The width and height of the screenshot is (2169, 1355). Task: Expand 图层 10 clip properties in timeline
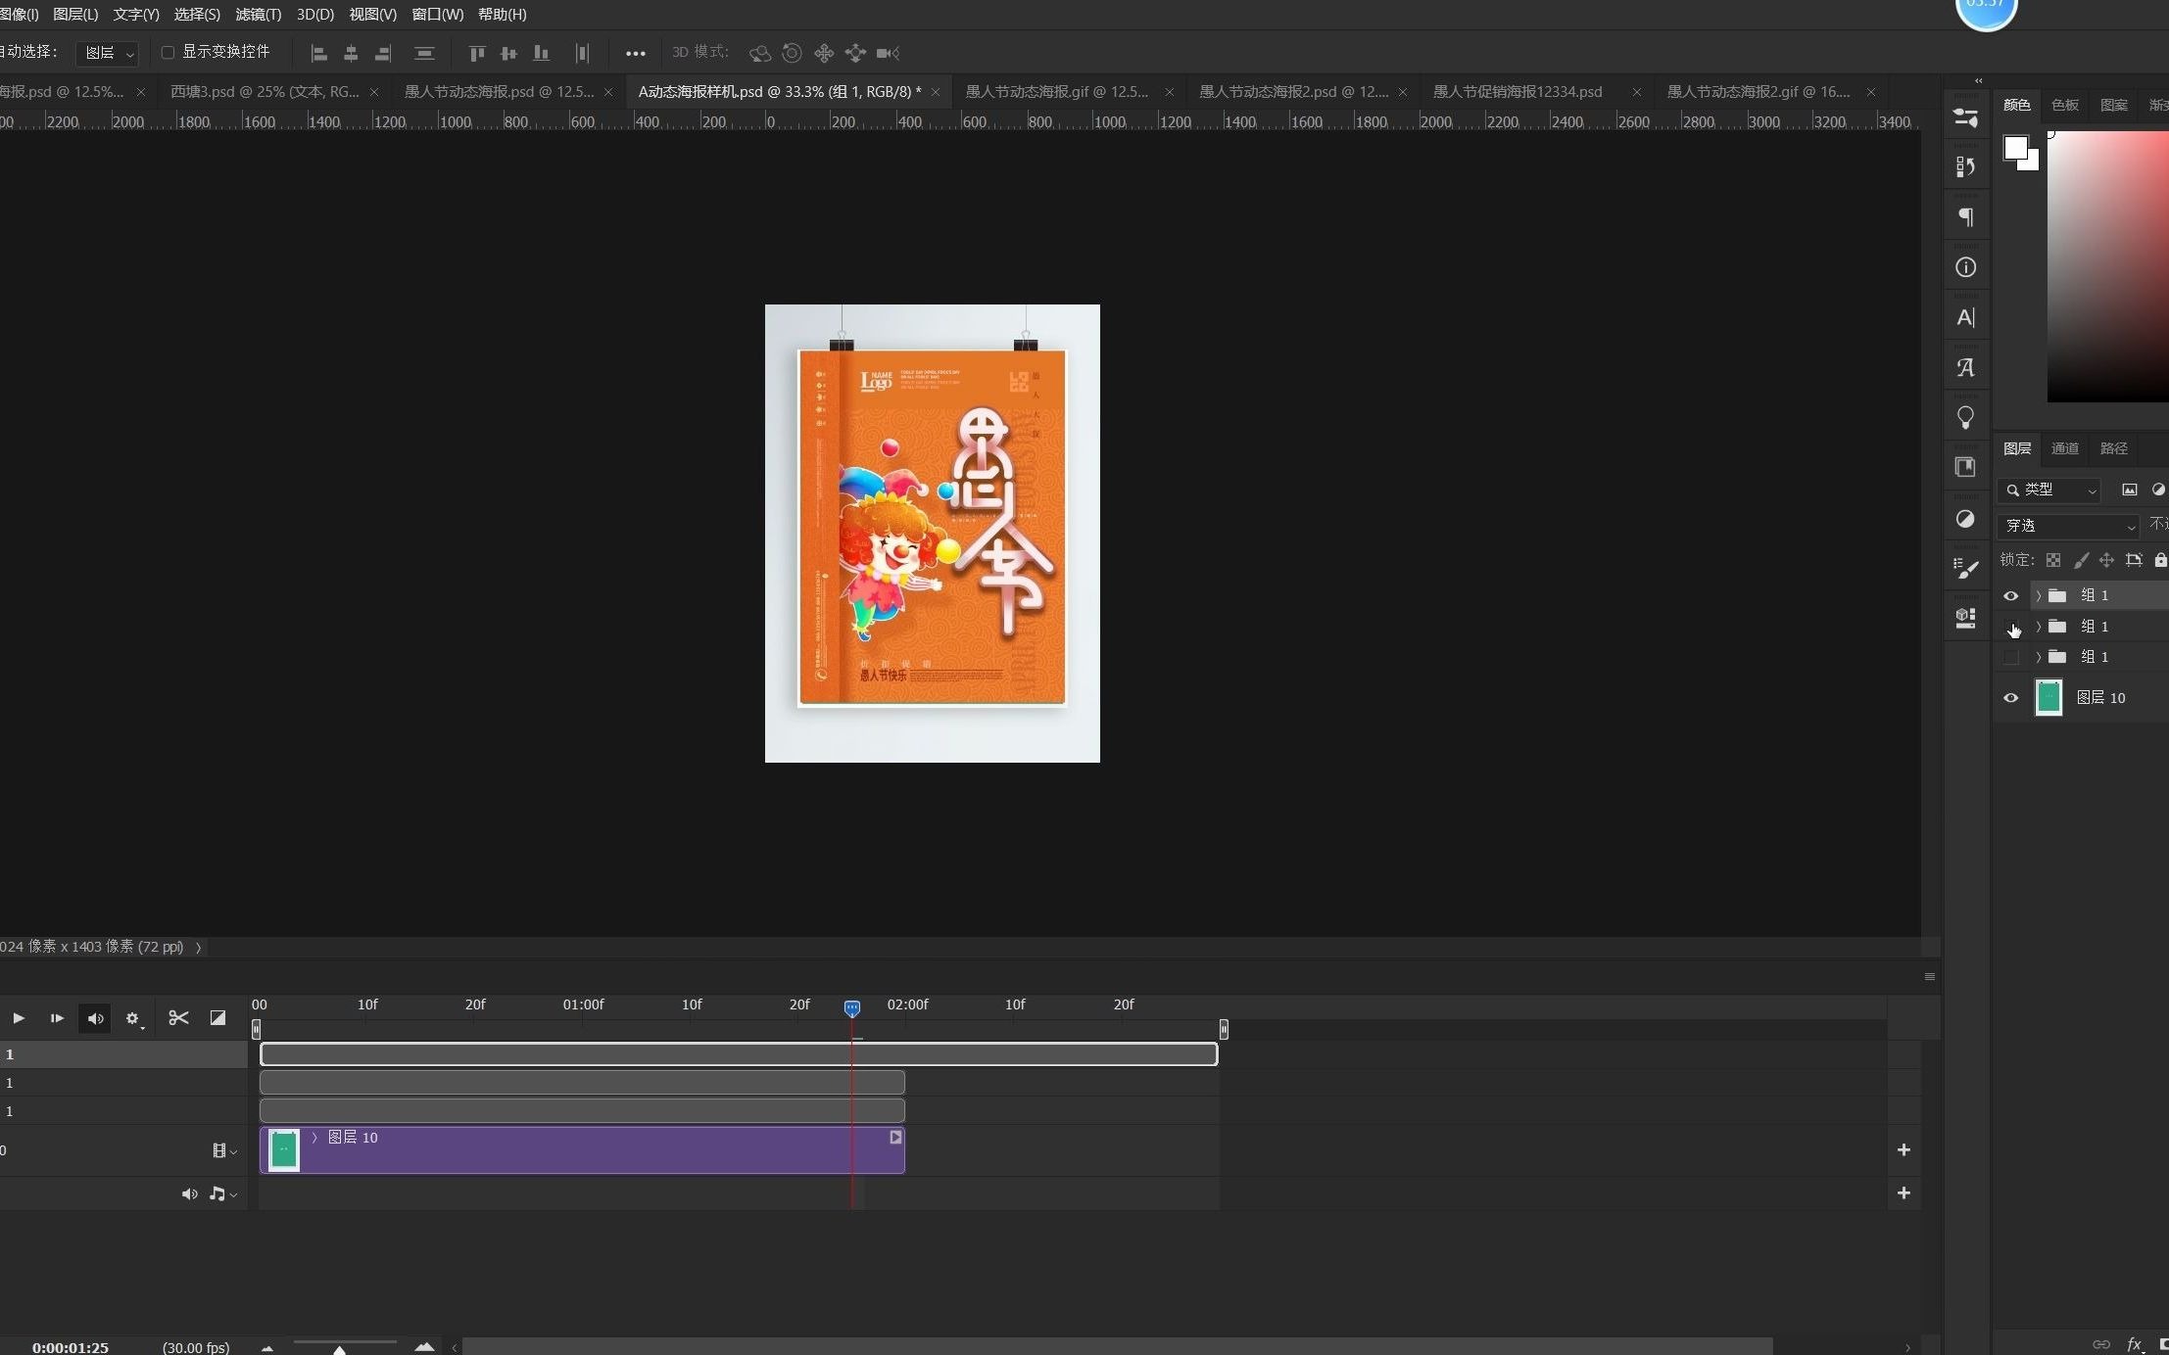click(x=314, y=1138)
